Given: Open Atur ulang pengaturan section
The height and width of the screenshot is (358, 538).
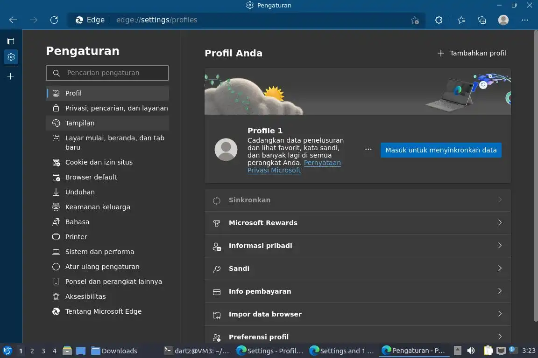Looking at the screenshot, I should pos(107,267).
